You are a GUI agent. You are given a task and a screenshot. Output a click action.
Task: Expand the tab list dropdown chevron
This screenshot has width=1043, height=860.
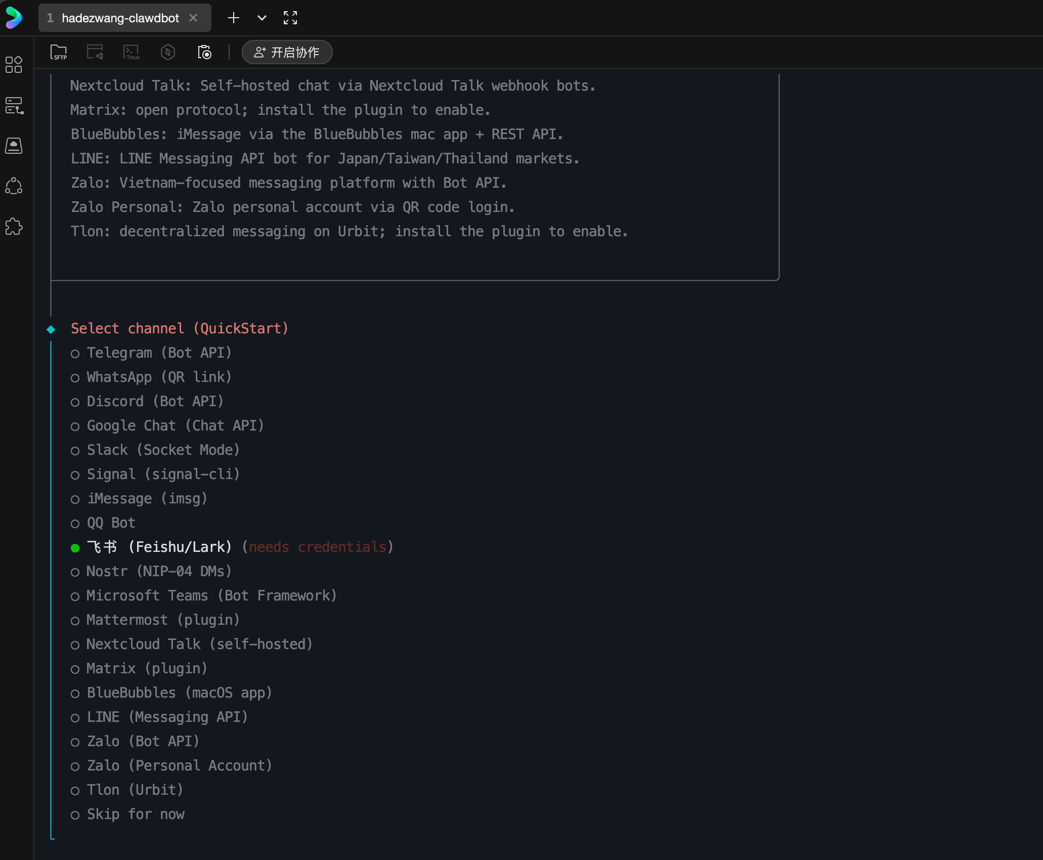pyautogui.click(x=262, y=18)
